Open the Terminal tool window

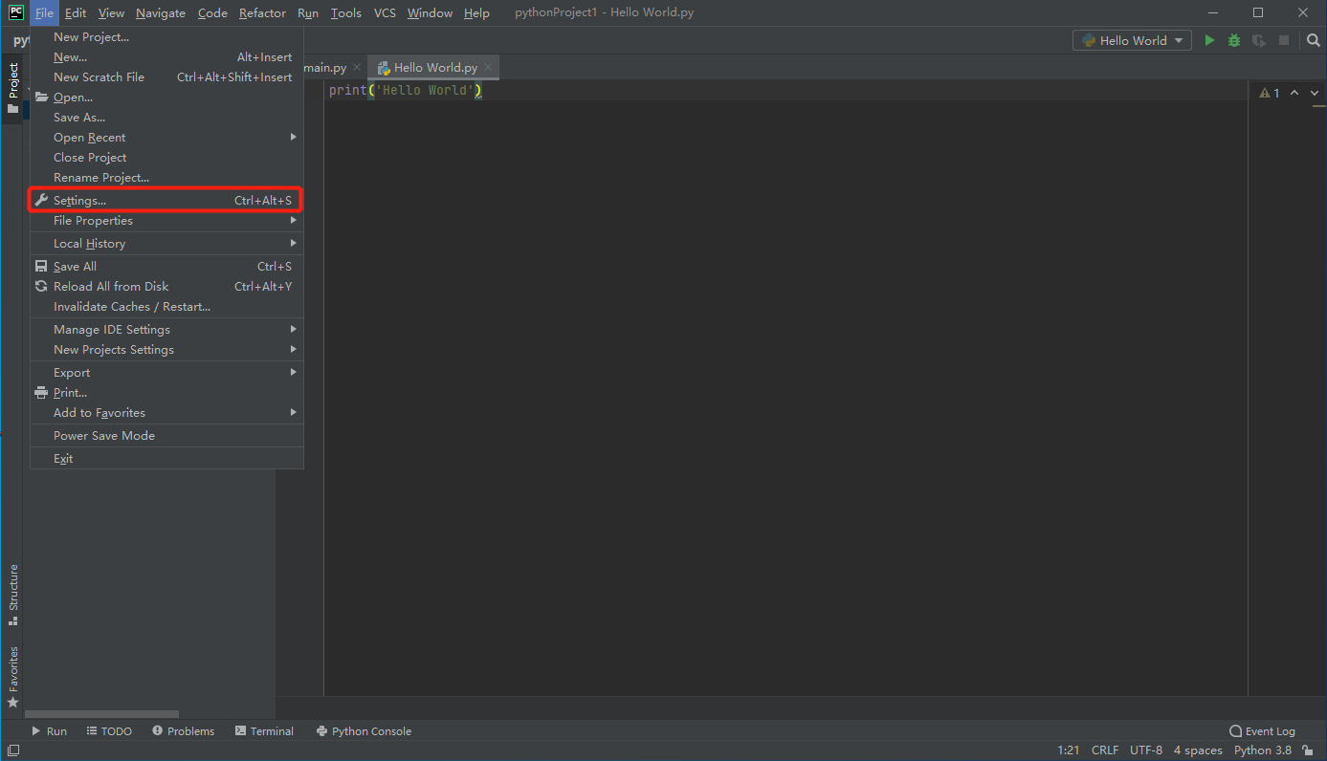tap(264, 731)
